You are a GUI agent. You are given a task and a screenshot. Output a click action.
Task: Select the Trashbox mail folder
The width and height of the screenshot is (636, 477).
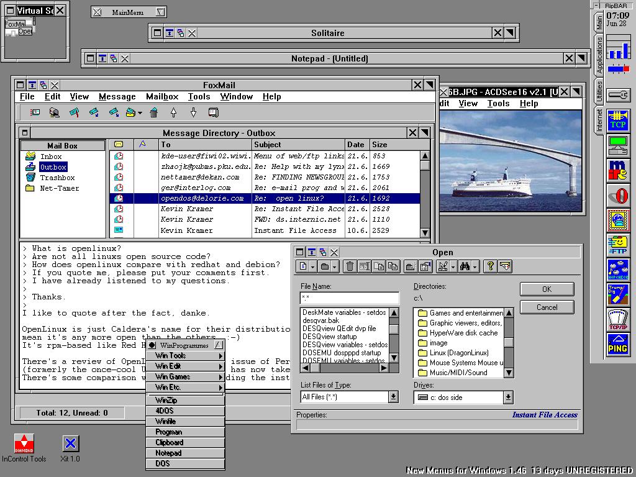point(57,178)
